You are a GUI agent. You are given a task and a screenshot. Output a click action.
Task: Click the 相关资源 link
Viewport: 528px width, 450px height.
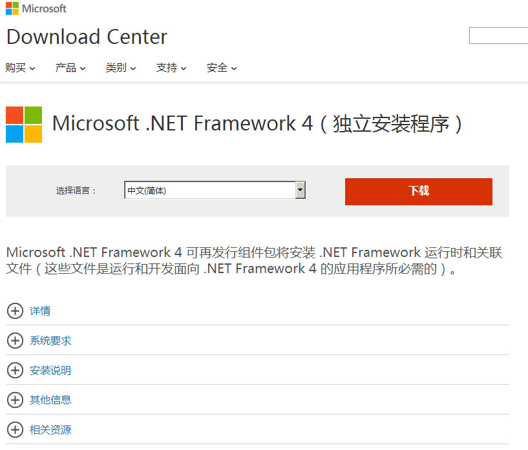click(50, 429)
